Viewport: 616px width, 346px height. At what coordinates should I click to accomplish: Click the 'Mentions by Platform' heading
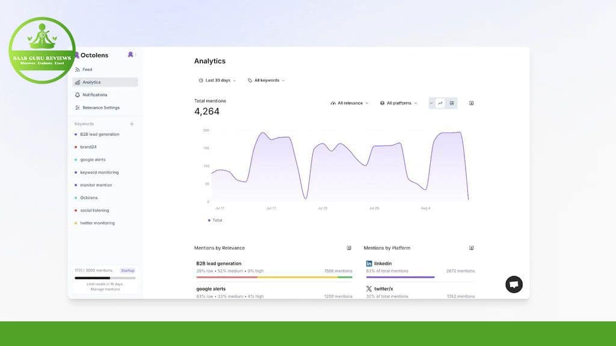387,248
